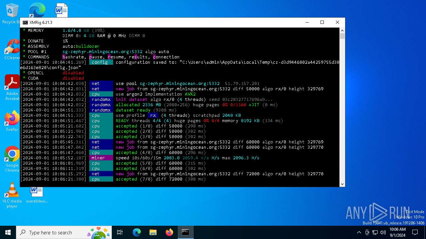426x239 pixels.
Task: Click the XMRig 6.21.3 title text
Action: point(41,23)
